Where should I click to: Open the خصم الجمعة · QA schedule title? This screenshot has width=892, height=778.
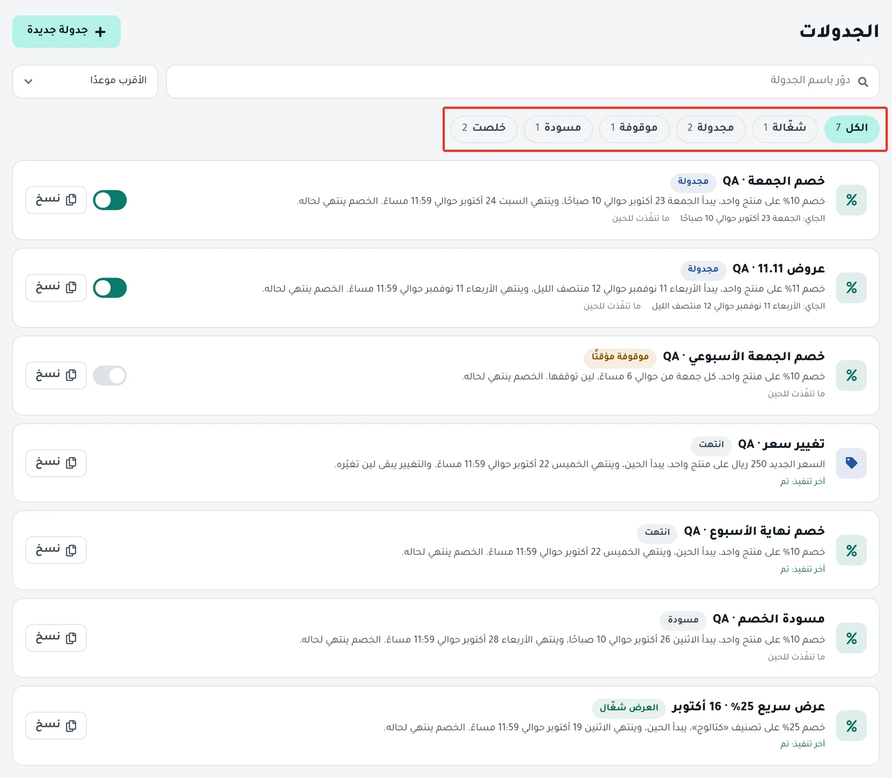click(774, 180)
